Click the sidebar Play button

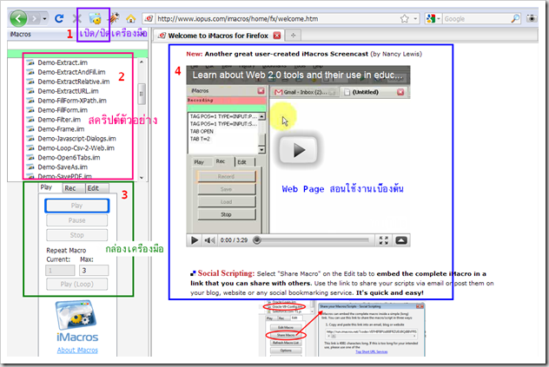pyautogui.click(x=76, y=206)
